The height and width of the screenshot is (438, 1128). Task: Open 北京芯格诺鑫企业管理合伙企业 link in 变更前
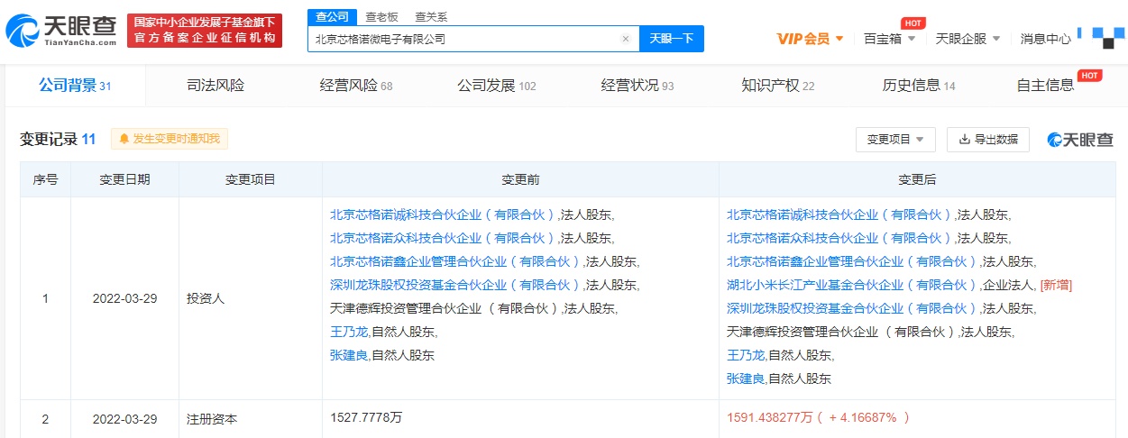coord(457,261)
